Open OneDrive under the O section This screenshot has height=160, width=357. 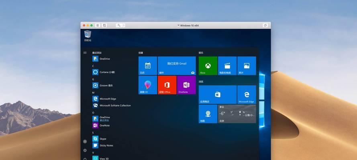coord(101,118)
